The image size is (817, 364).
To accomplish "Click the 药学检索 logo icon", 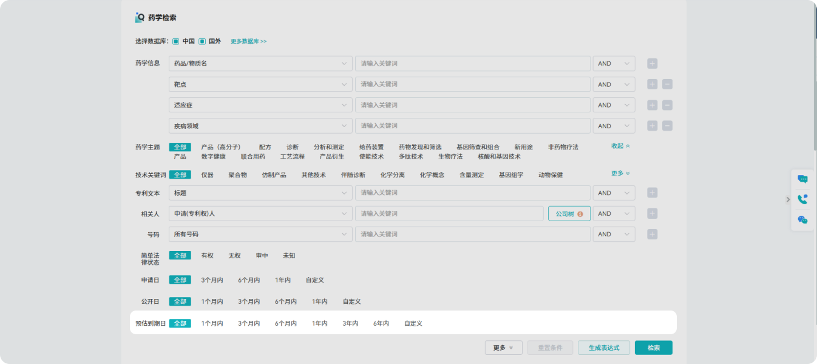I will point(140,18).
